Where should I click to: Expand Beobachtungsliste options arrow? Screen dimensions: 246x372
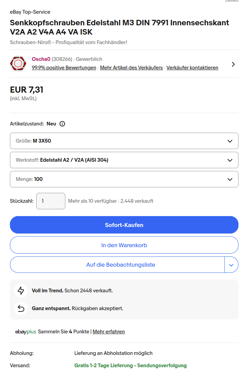pyautogui.click(x=231, y=265)
